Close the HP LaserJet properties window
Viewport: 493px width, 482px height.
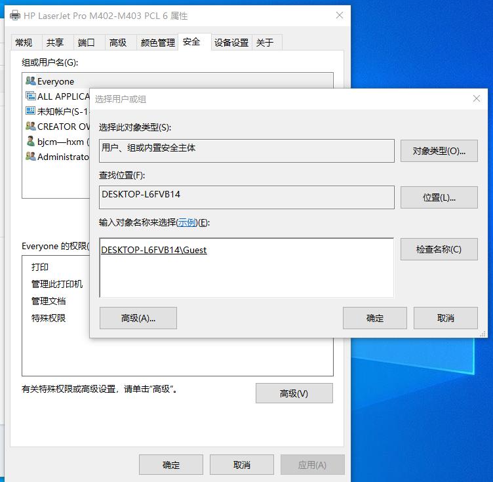pyautogui.click(x=339, y=15)
